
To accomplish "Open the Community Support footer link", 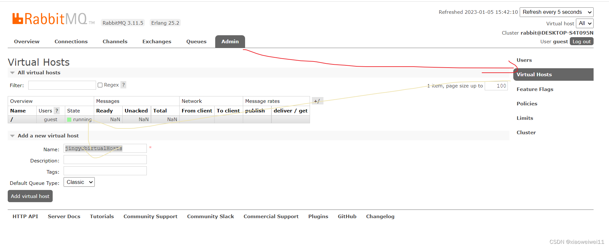I will coord(150,217).
